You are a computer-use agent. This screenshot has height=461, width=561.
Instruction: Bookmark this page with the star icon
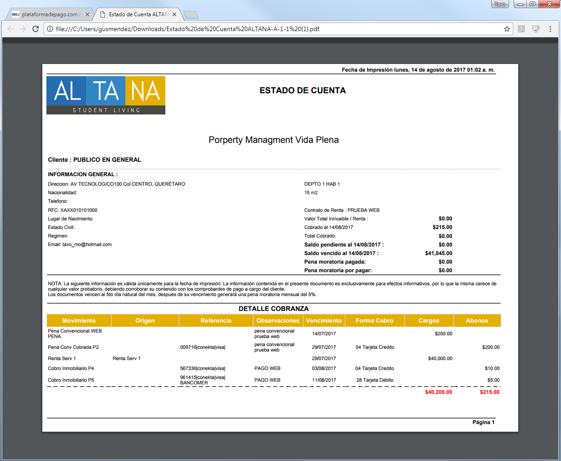[507, 29]
